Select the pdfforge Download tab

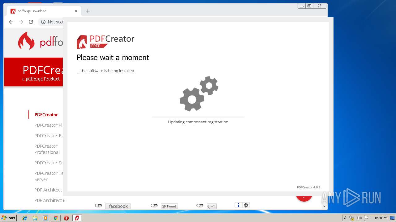[x=43, y=11]
